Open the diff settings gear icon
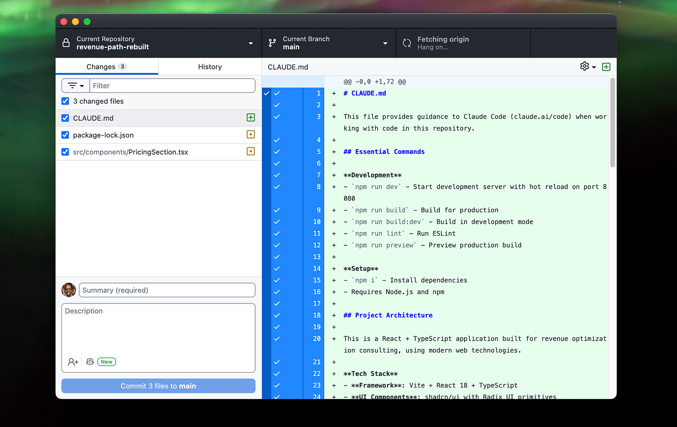677x427 pixels. (584, 66)
